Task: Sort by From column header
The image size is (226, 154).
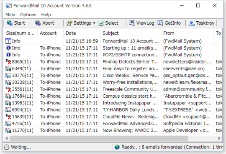Action: point(187,33)
